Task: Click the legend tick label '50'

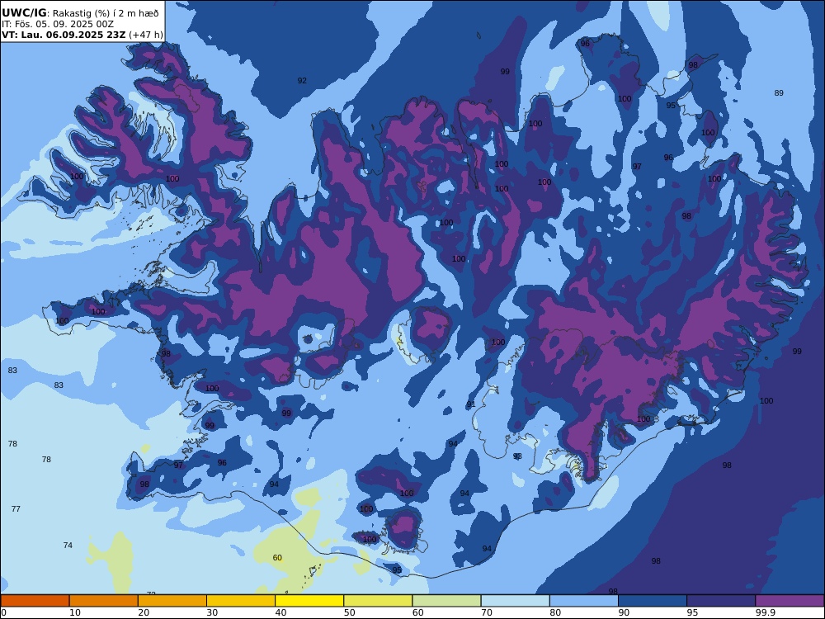Action: coord(349,612)
